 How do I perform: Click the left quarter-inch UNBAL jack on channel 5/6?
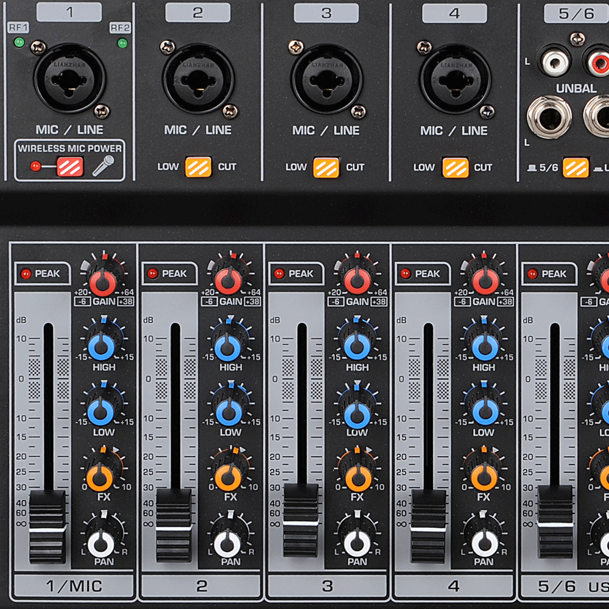coord(549,116)
